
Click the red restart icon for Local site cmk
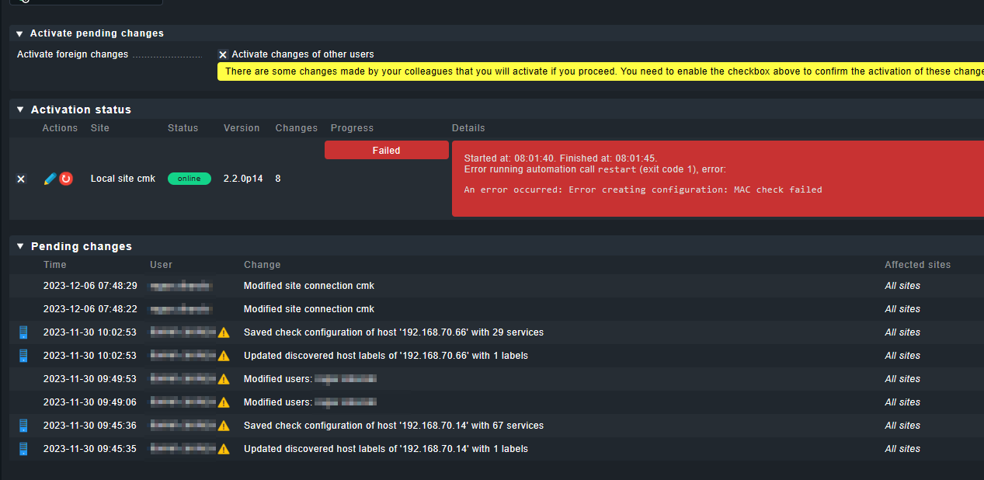(66, 179)
